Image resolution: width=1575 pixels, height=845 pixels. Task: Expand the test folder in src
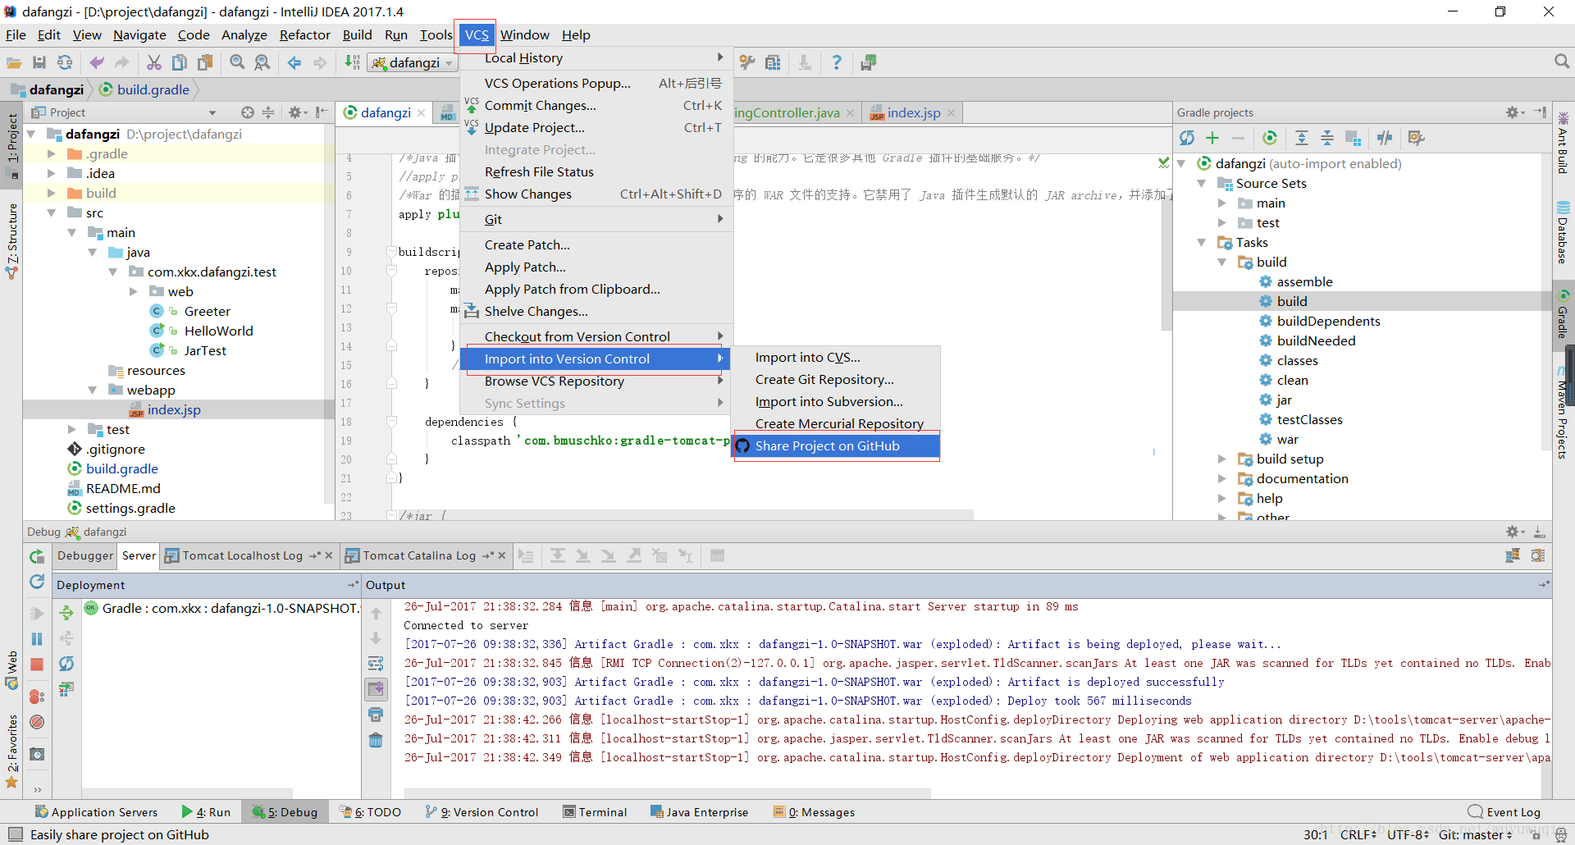(x=72, y=429)
